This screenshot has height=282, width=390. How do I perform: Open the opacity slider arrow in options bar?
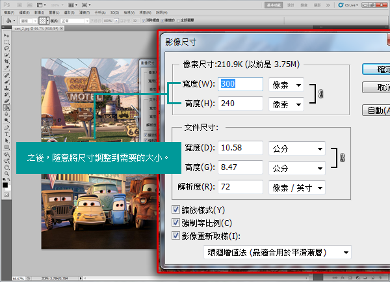click(x=116, y=21)
